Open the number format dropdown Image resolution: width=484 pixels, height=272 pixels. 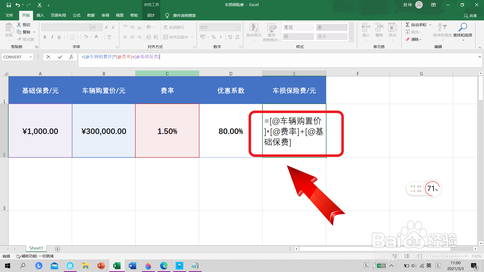click(x=238, y=27)
